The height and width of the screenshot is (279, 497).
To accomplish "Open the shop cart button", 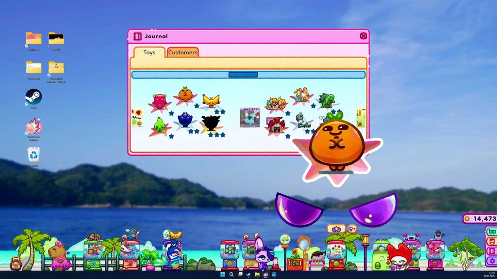I will [x=492, y=232].
